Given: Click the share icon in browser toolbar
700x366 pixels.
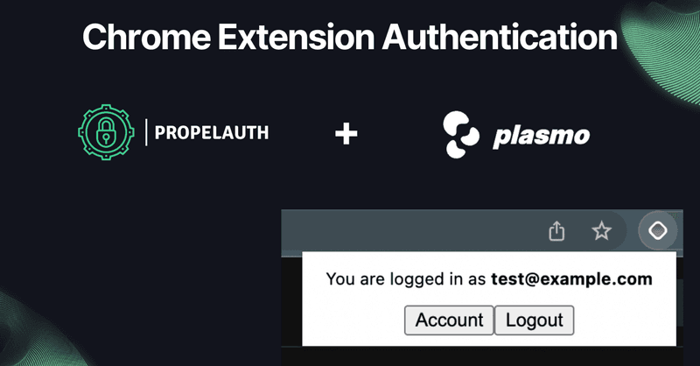Looking at the screenshot, I should click(x=556, y=231).
